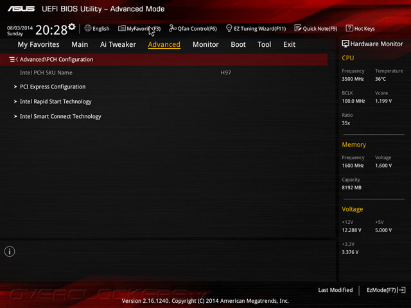411x308 pixels.
Task: Click the MyFavorite folder icon
Action: coord(121,28)
